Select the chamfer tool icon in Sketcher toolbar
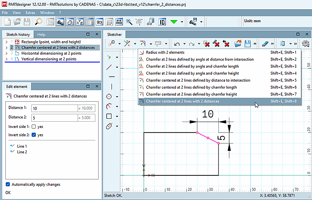312x200 pixels. (x=143, y=44)
